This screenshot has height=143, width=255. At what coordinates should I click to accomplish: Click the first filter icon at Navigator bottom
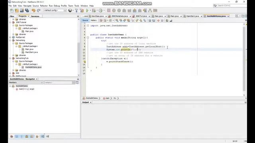(x=12, y=136)
